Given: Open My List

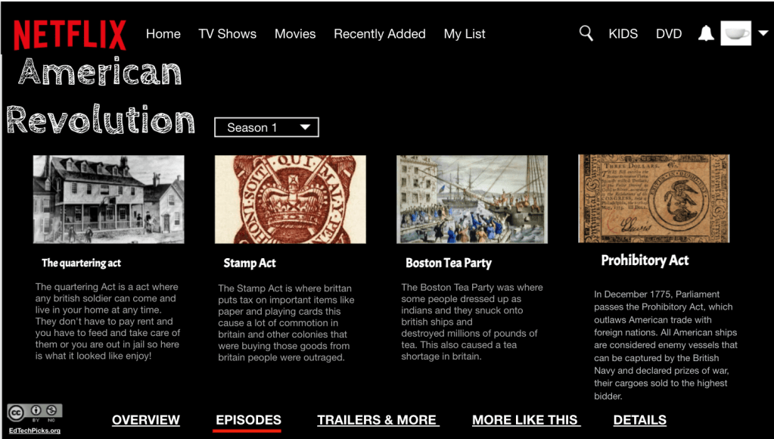Looking at the screenshot, I should click(x=465, y=33).
